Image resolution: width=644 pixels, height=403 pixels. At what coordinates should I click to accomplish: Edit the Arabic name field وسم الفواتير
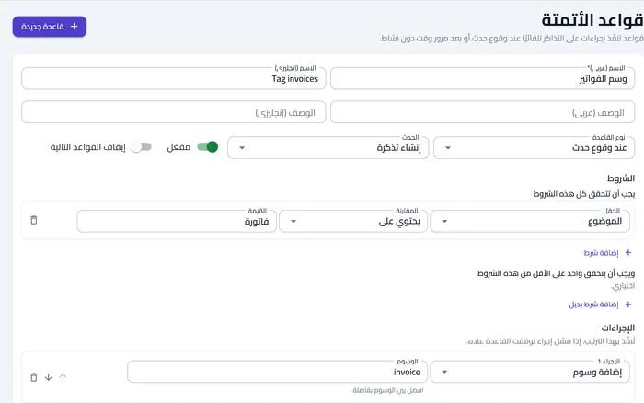(x=482, y=78)
